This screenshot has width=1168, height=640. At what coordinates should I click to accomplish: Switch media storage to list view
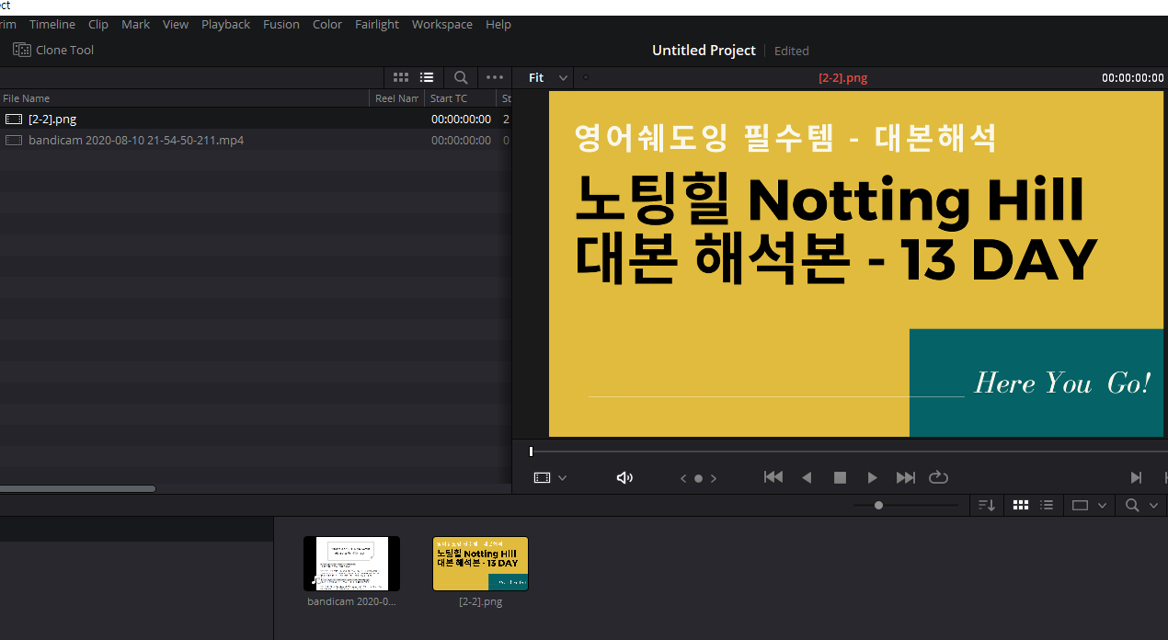[x=427, y=78]
